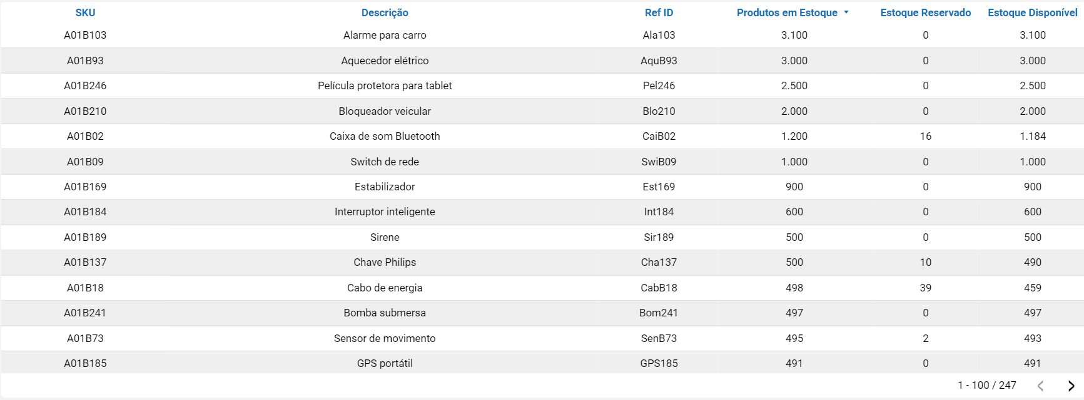Click the Switch de rede description
This screenshot has width=1084, height=400.
384,162
